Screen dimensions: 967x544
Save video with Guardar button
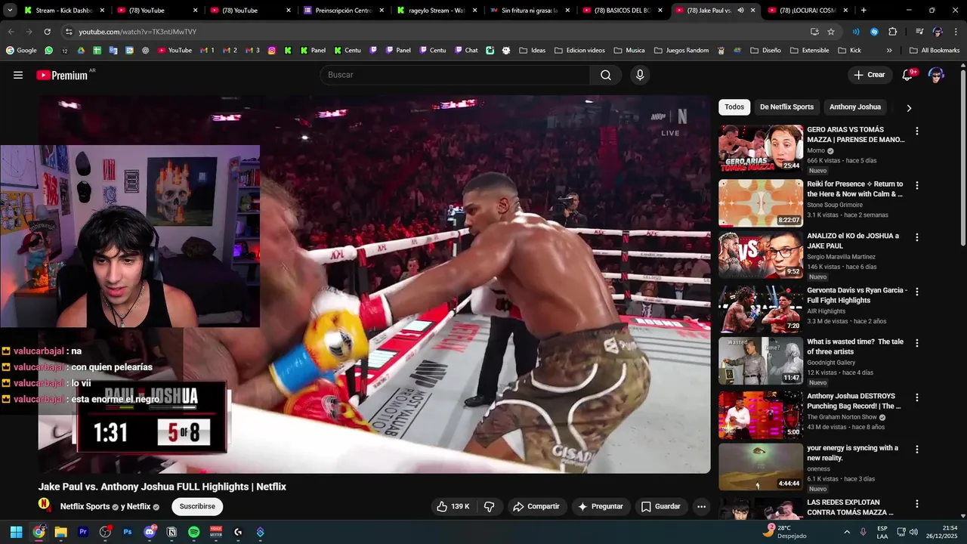pos(660,506)
